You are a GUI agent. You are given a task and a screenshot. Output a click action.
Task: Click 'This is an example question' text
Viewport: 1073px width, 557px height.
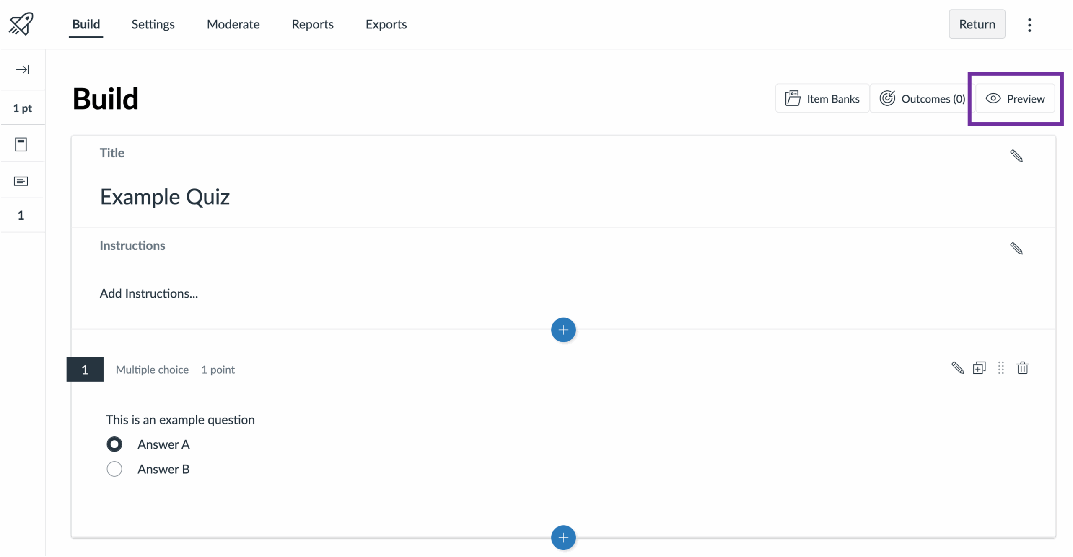click(180, 420)
